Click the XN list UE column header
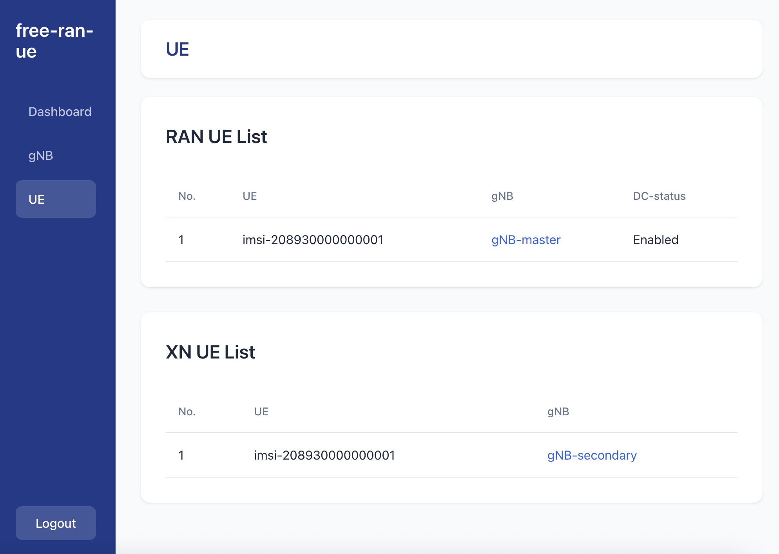The height and width of the screenshot is (554, 779). tap(261, 411)
